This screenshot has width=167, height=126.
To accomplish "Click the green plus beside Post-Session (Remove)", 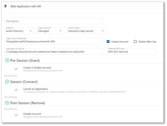I will tap(7, 103).
